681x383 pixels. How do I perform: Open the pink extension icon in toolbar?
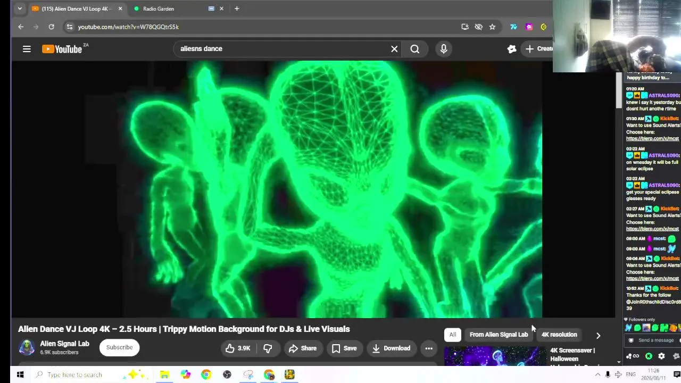(529, 27)
